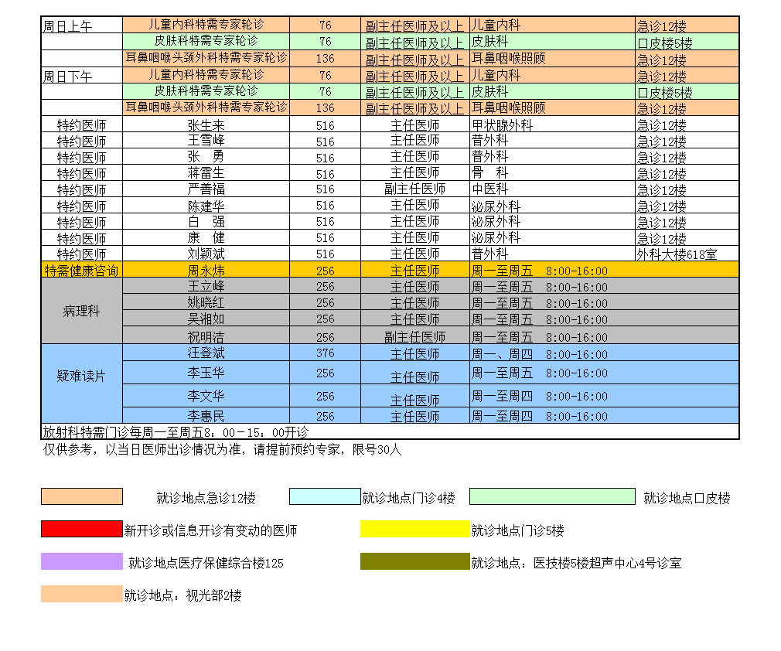Select the yellow 门诊5楼 legend swatch
The width and height of the screenshot is (781, 651).
(x=415, y=529)
